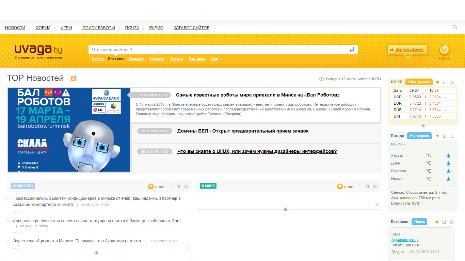This screenshot has width=465, height=261.
Task: Click the clock icon beside today's date
Action: tap(321, 79)
